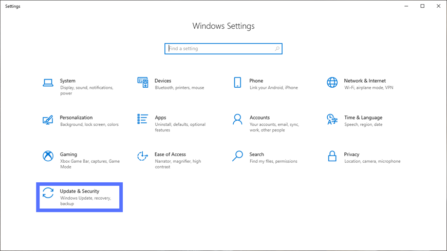Screen dimensions: 447x251
Task: Click the Gaming Xbox icon
Action: tap(48, 156)
